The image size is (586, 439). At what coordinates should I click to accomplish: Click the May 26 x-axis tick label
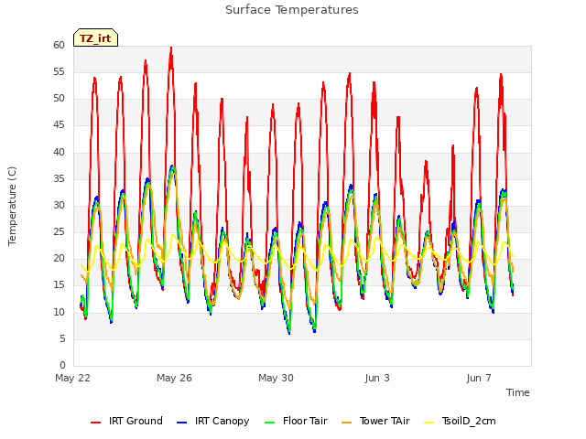coord(174,378)
